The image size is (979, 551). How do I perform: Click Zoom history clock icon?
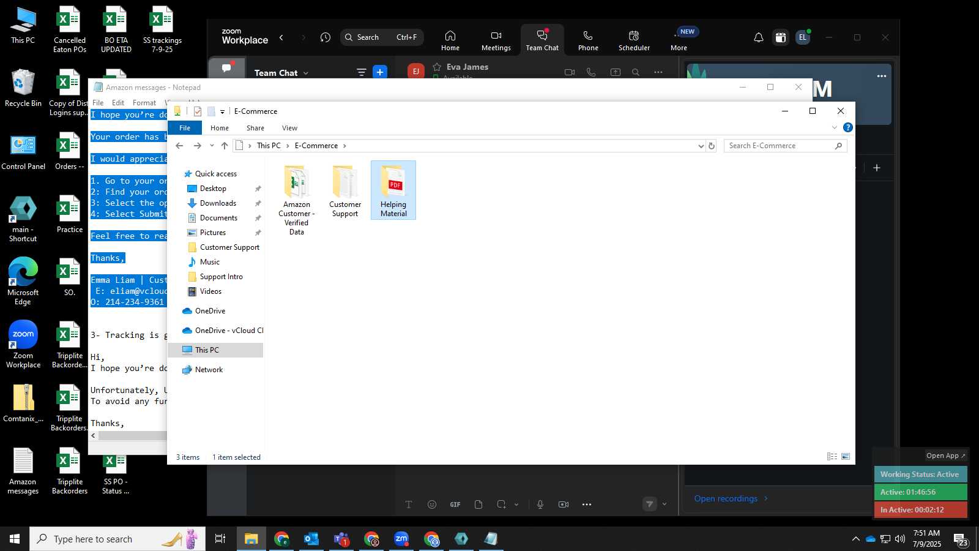(x=326, y=37)
